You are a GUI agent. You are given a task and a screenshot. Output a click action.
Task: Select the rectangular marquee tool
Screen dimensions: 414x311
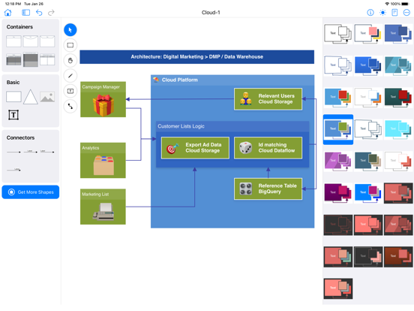tap(70, 45)
